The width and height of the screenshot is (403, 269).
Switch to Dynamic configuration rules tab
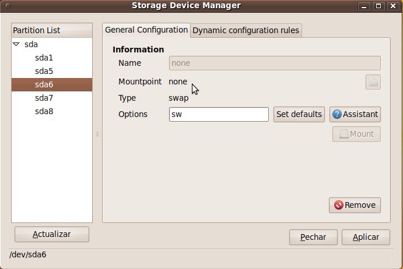pyautogui.click(x=246, y=30)
